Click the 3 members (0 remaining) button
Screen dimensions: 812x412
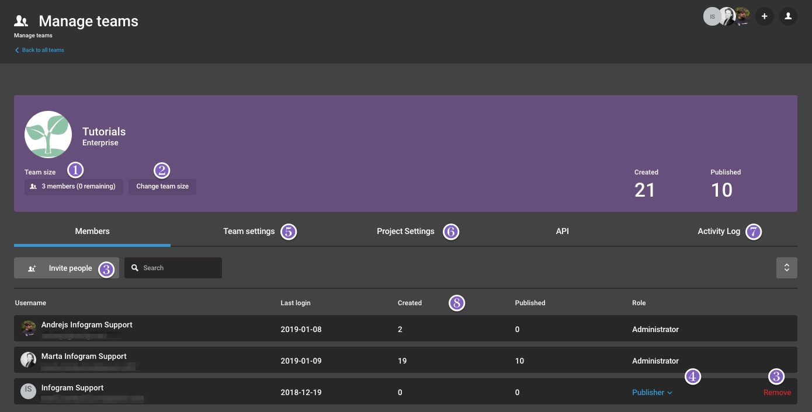[x=73, y=187]
